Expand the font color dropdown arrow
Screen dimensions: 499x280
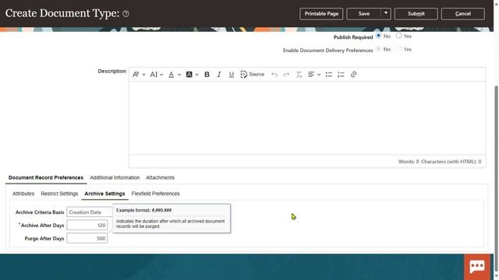click(179, 75)
